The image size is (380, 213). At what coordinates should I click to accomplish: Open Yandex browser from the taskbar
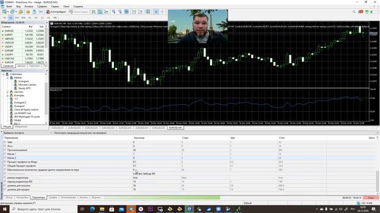point(141,209)
